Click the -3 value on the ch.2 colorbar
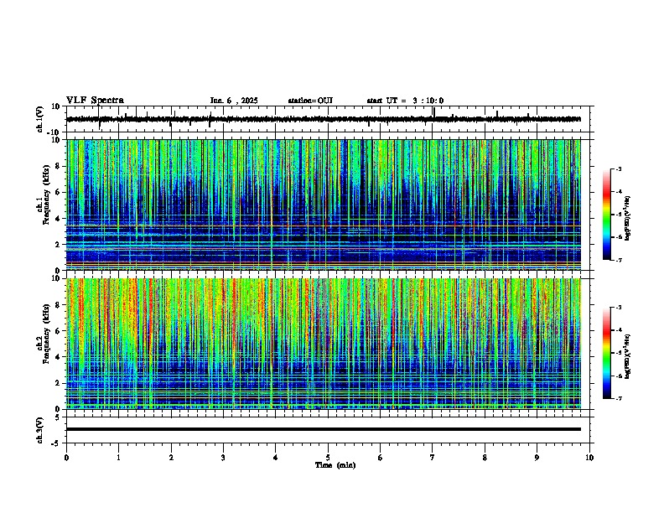 (x=618, y=308)
